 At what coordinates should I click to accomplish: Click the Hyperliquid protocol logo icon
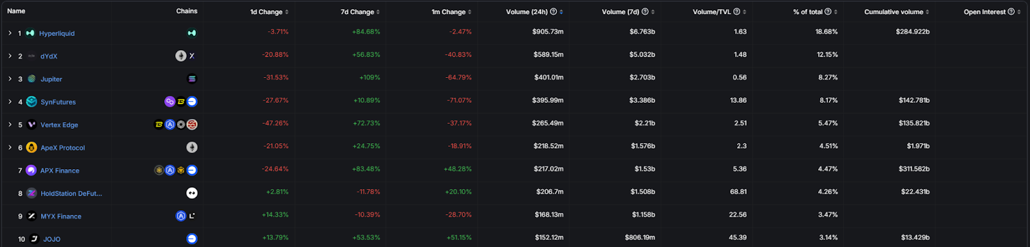30,33
